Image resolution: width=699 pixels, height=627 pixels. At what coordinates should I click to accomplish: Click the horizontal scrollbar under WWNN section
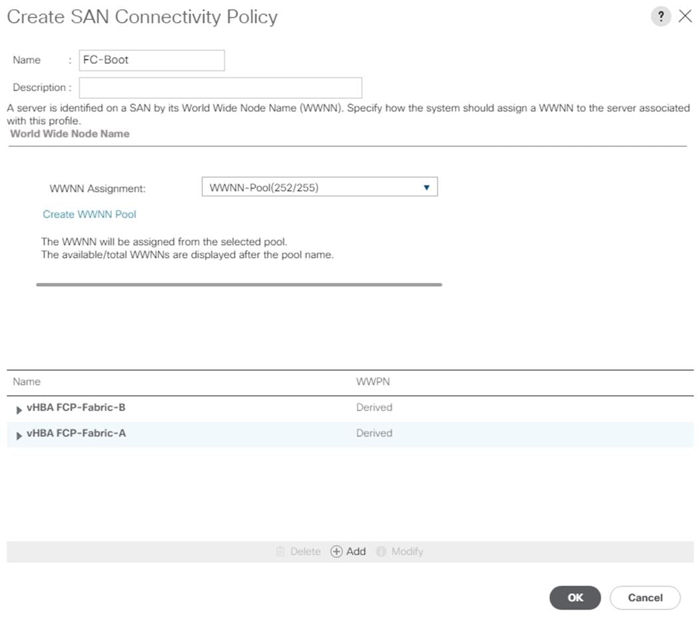(239, 284)
